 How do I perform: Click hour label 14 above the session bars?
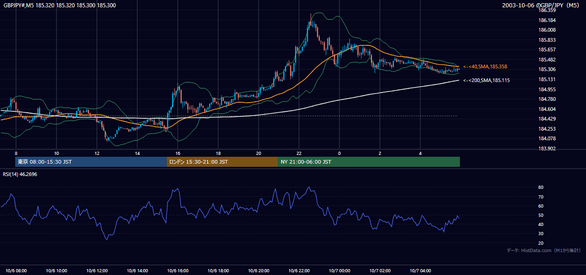(x=137, y=153)
